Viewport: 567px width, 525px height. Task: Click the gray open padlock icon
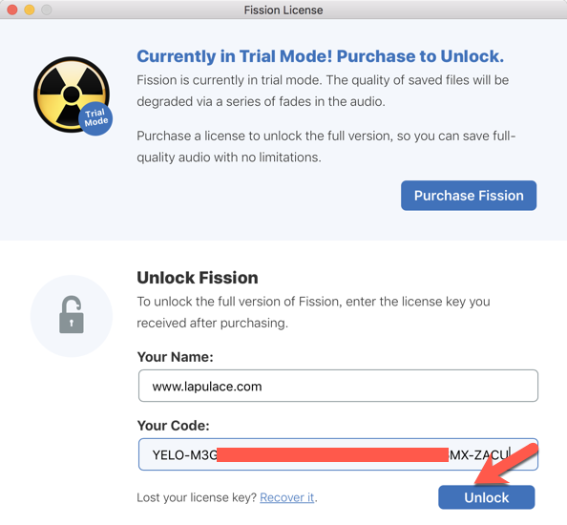tap(72, 315)
